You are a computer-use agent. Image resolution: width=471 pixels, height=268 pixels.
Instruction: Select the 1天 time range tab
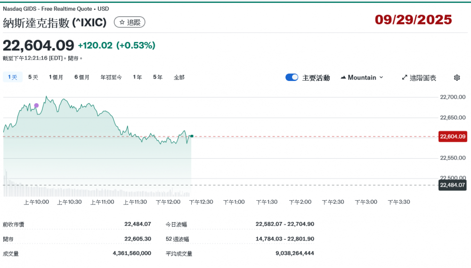13,77
